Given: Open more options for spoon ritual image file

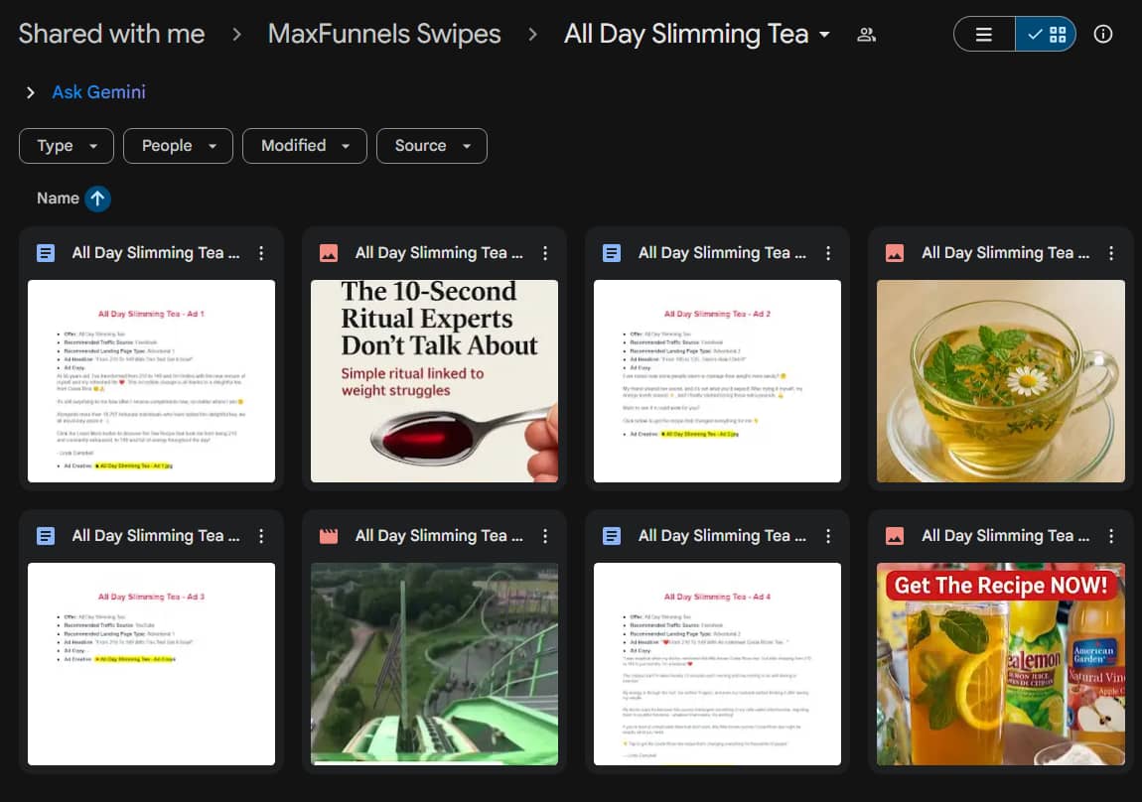Looking at the screenshot, I should 544,253.
